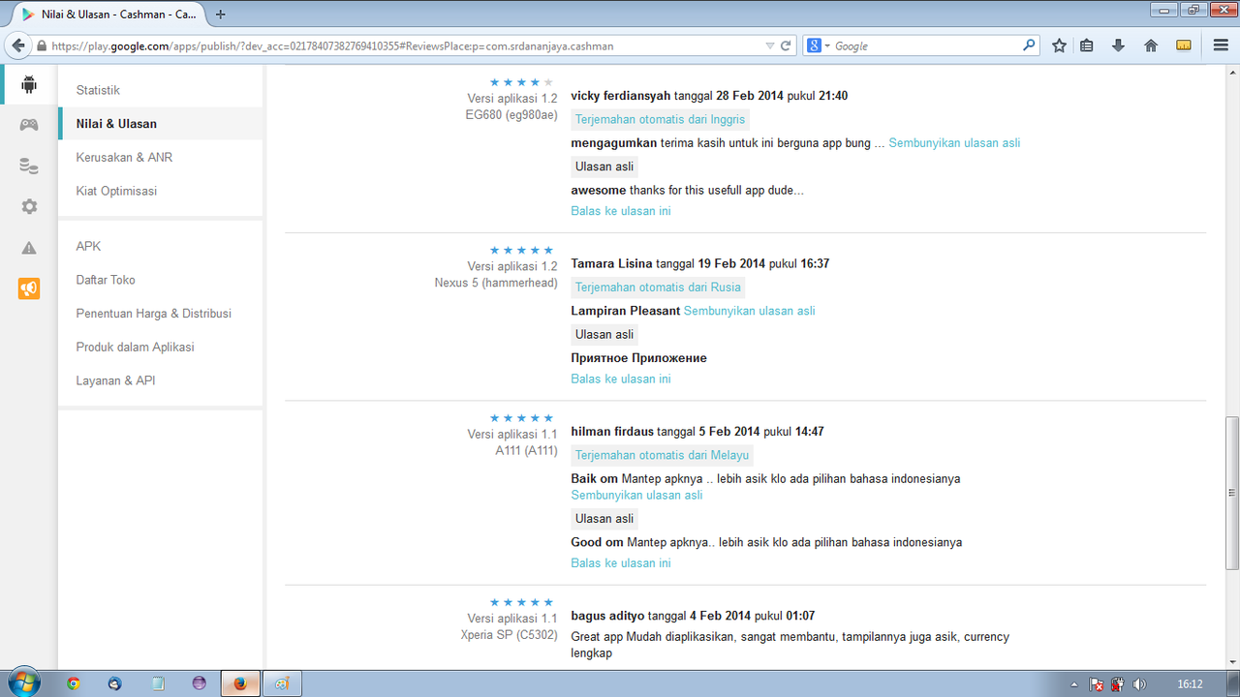The height and width of the screenshot is (697, 1240).
Task: Open the orange announcements megaphone icon
Action: (29, 288)
